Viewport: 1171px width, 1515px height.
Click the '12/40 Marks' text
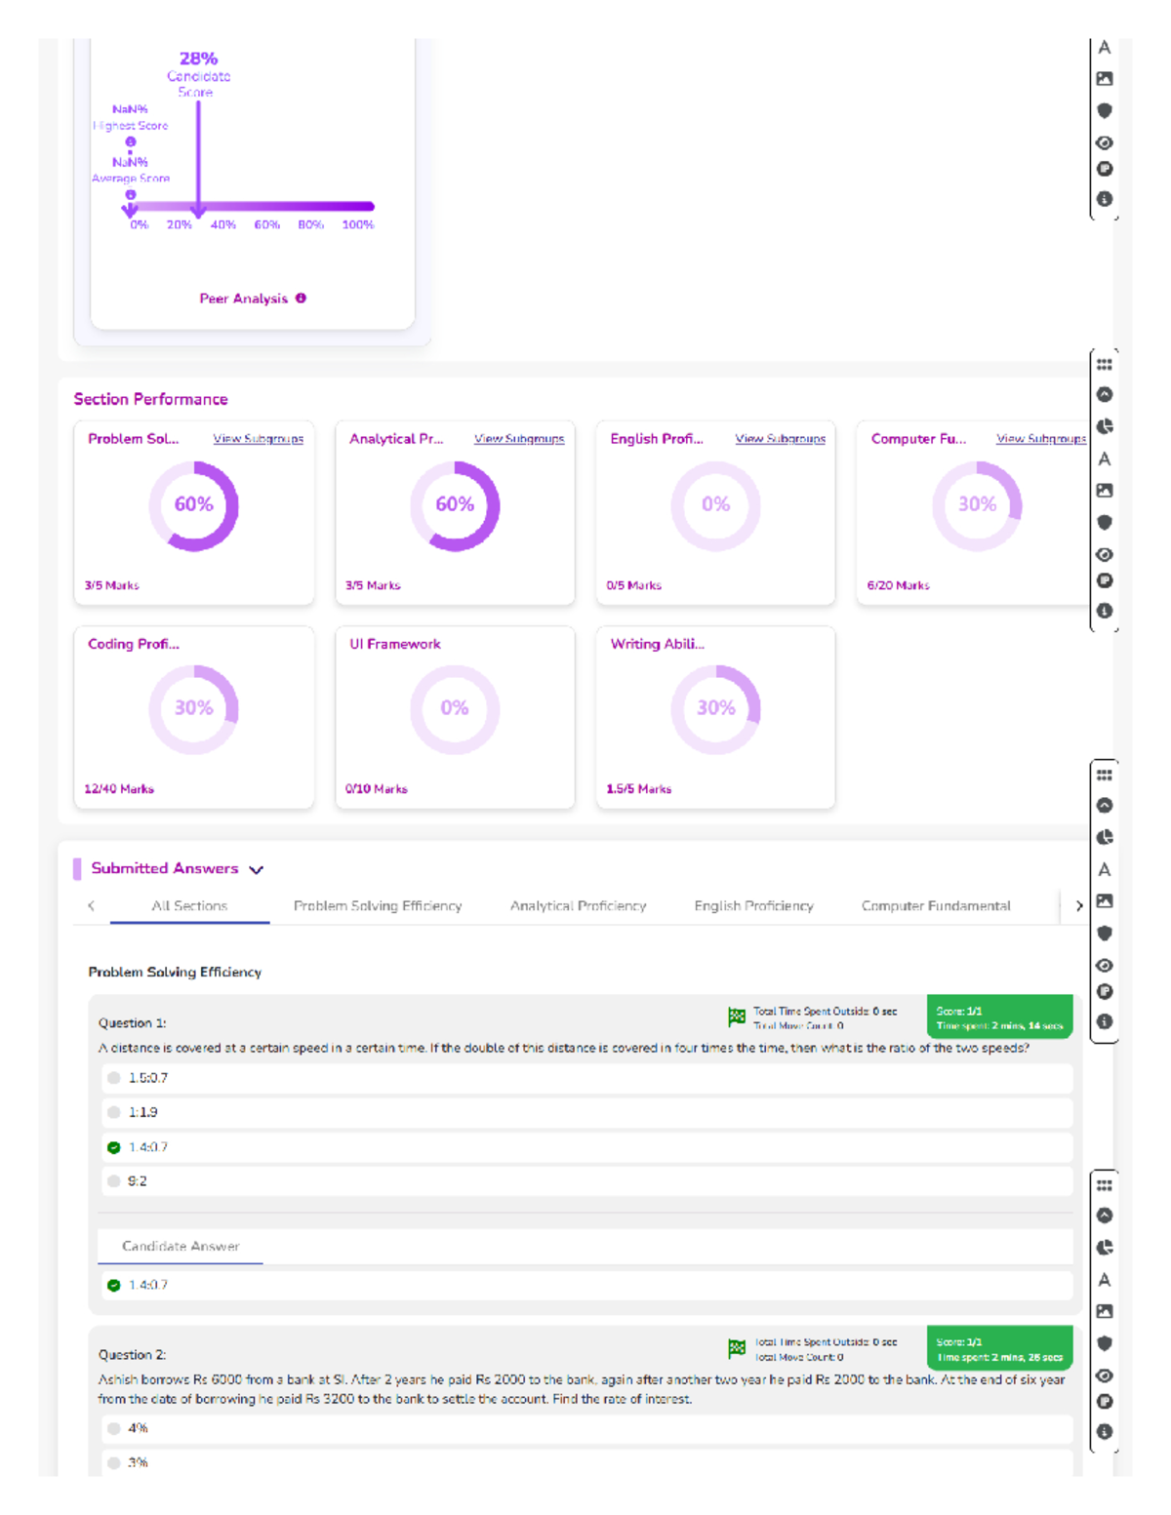coord(119,789)
